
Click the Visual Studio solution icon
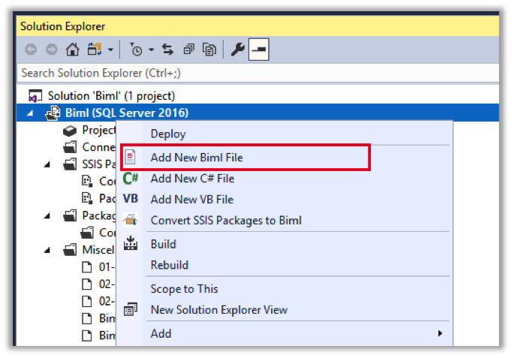tap(35, 96)
